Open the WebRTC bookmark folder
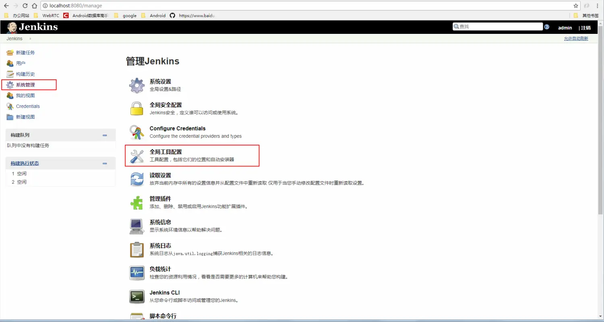Screen dimensions: 604x322 pyautogui.click(x=46, y=15)
